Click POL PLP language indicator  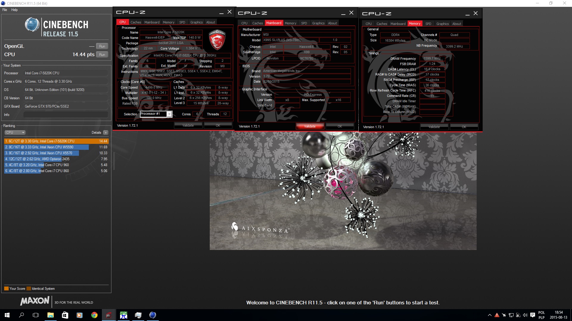542,315
